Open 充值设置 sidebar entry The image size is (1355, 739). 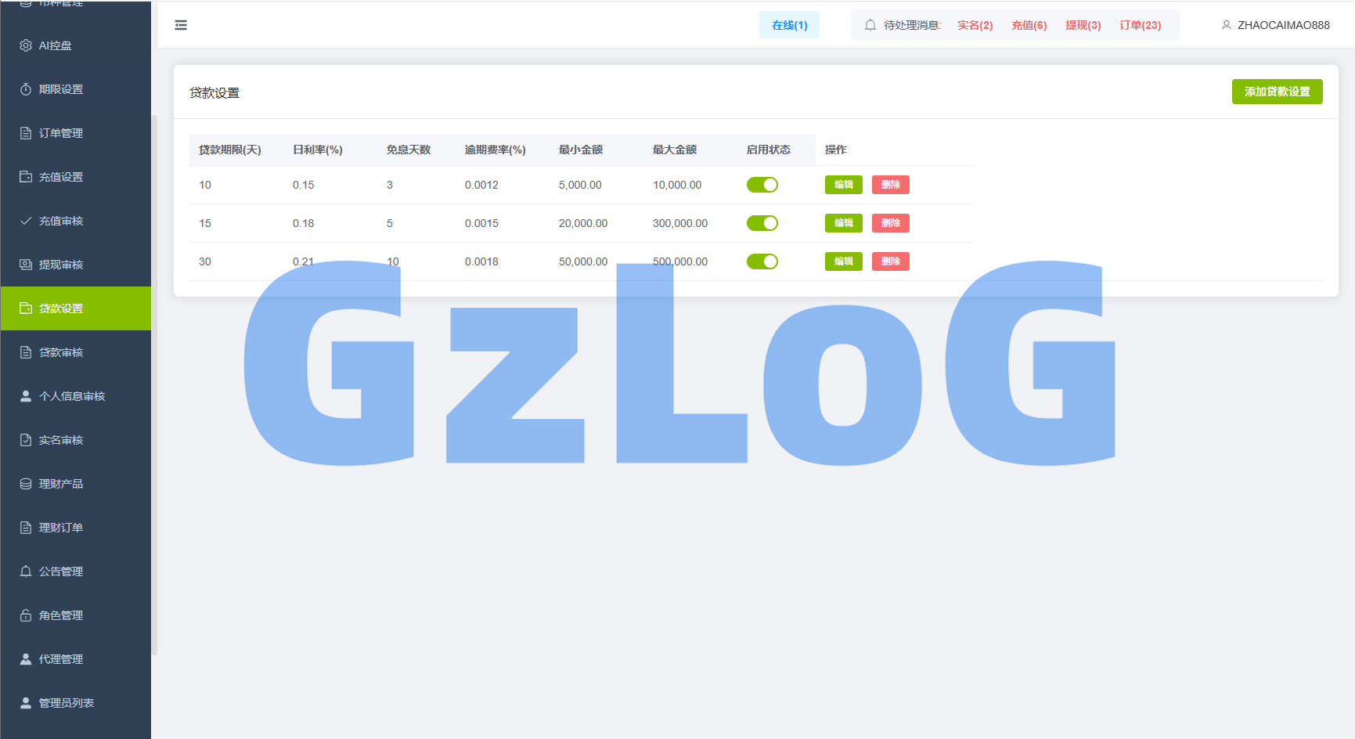click(76, 177)
